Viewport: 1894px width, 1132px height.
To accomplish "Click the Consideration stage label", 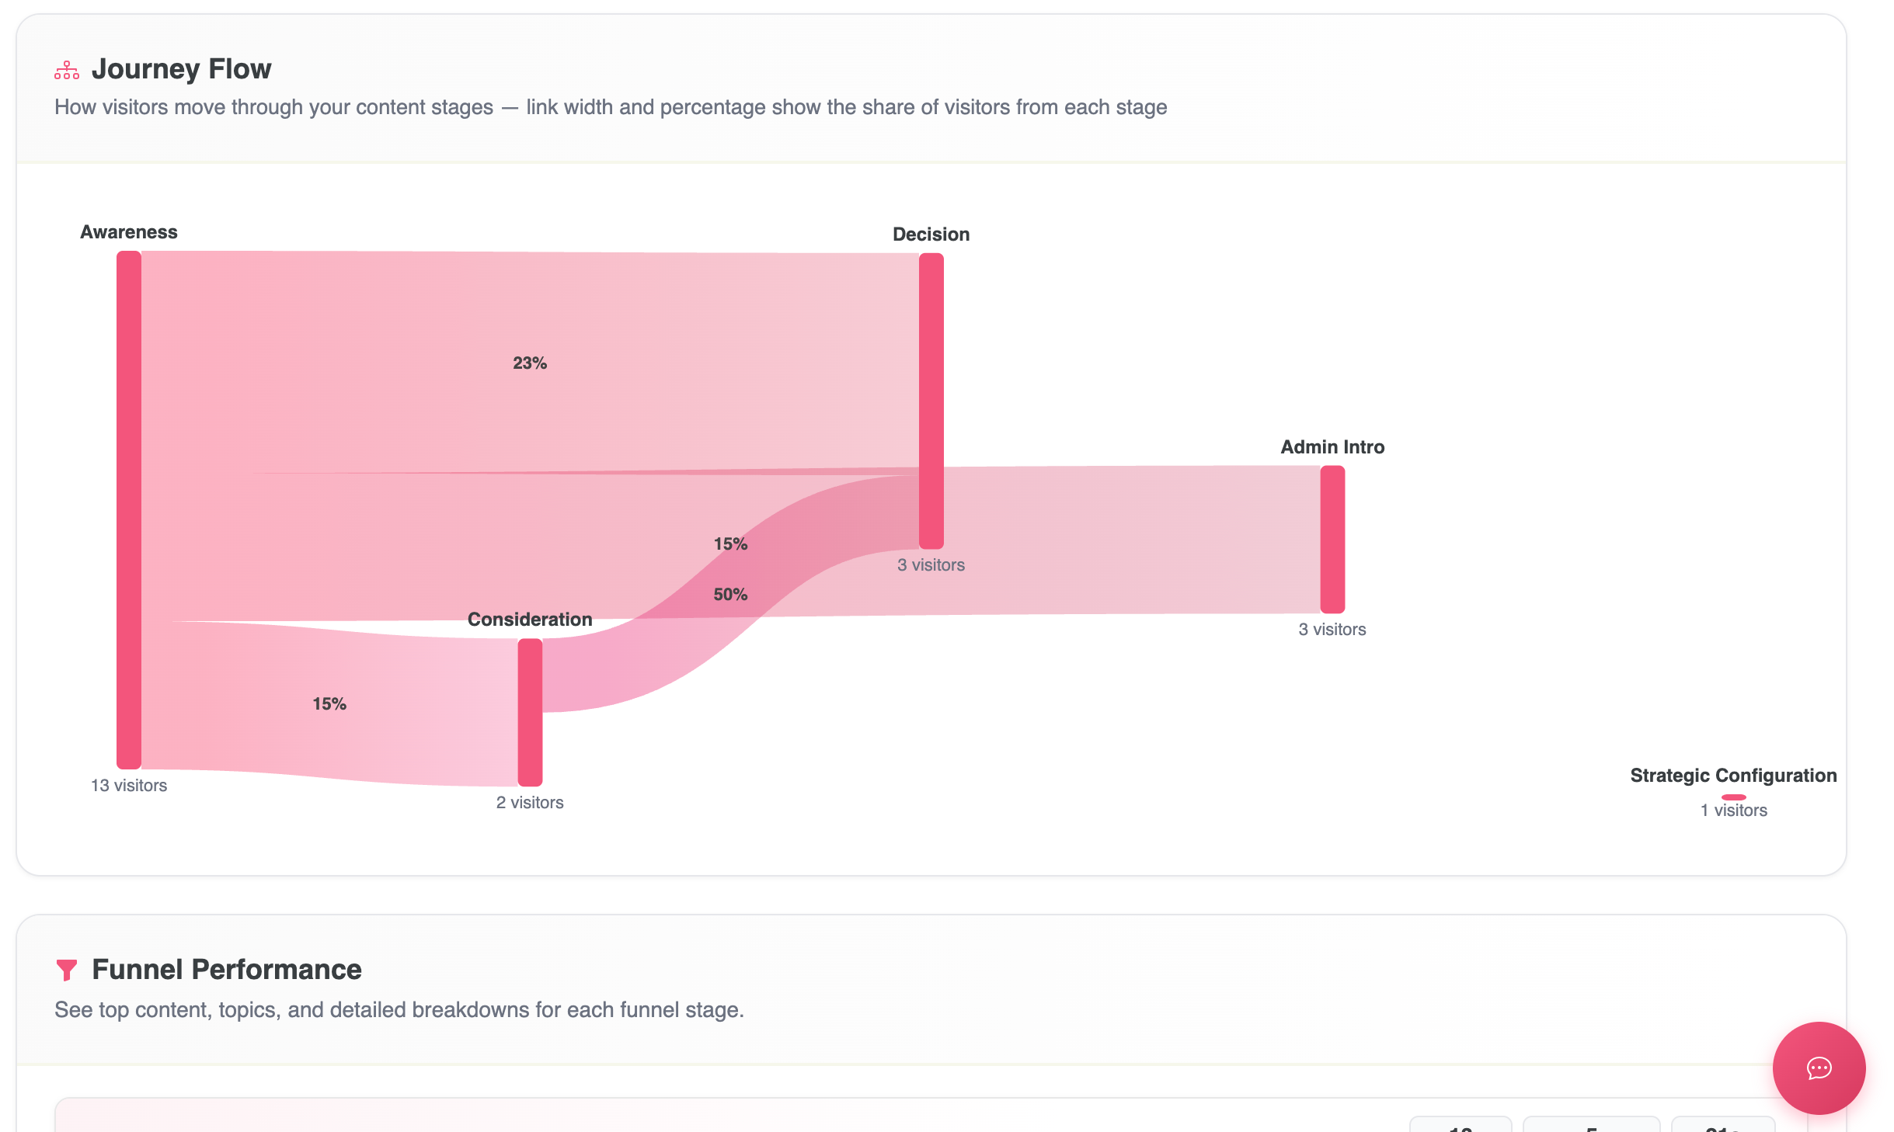I will (x=530, y=620).
